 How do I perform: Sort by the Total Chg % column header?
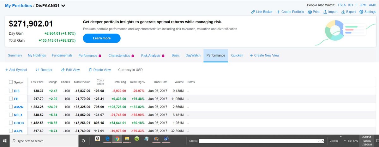(x=137, y=82)
